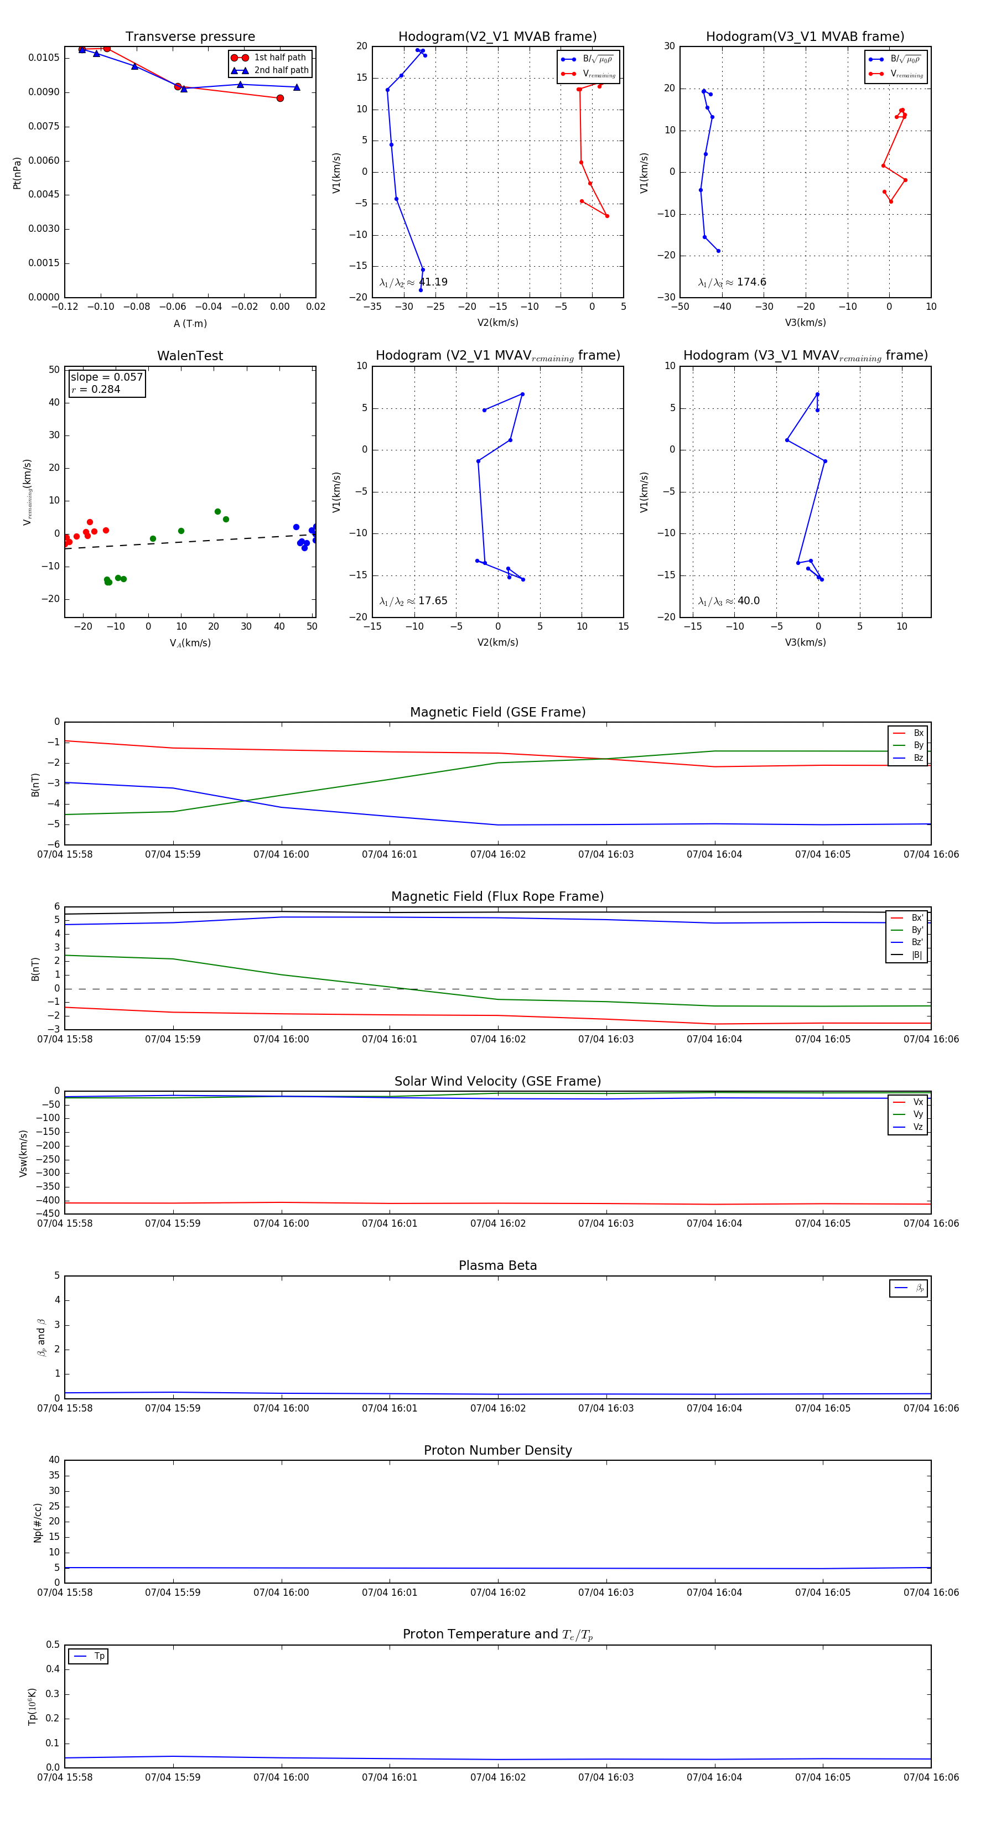Viewport: 996px width, 1826px height.
Task: Select the Tp legend entry
Action: point(89,1657)
